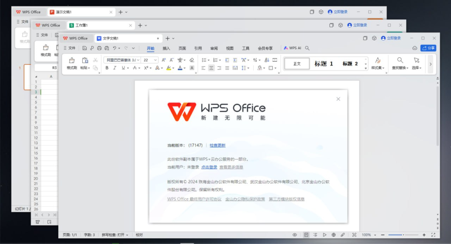The image size is (451, 244).
Task: Toggle Strikethrough formatting
Action: 134,68
